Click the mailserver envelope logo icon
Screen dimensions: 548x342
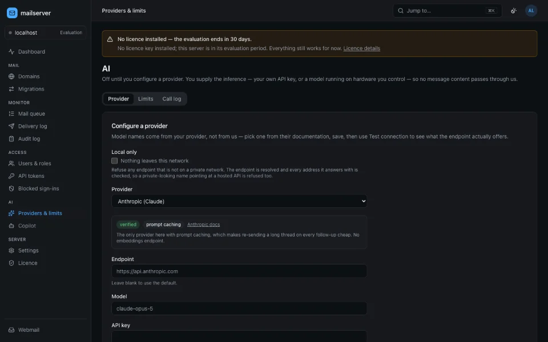coord(12,13)
